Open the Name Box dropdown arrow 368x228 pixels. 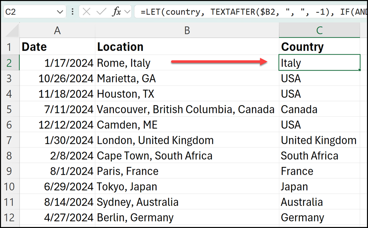pos(60,12)
